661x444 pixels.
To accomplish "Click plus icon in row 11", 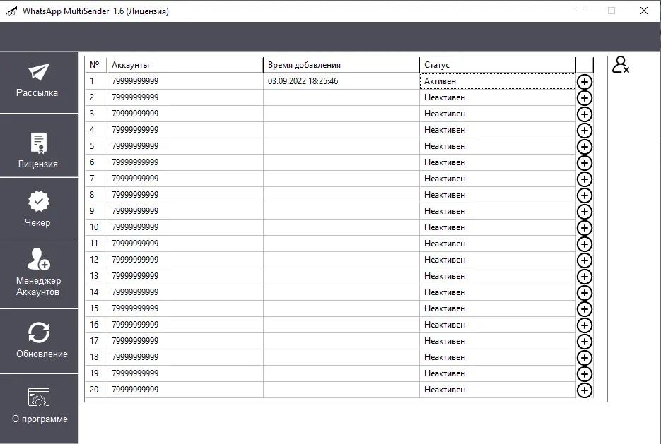I will click(x=584, y=244).
